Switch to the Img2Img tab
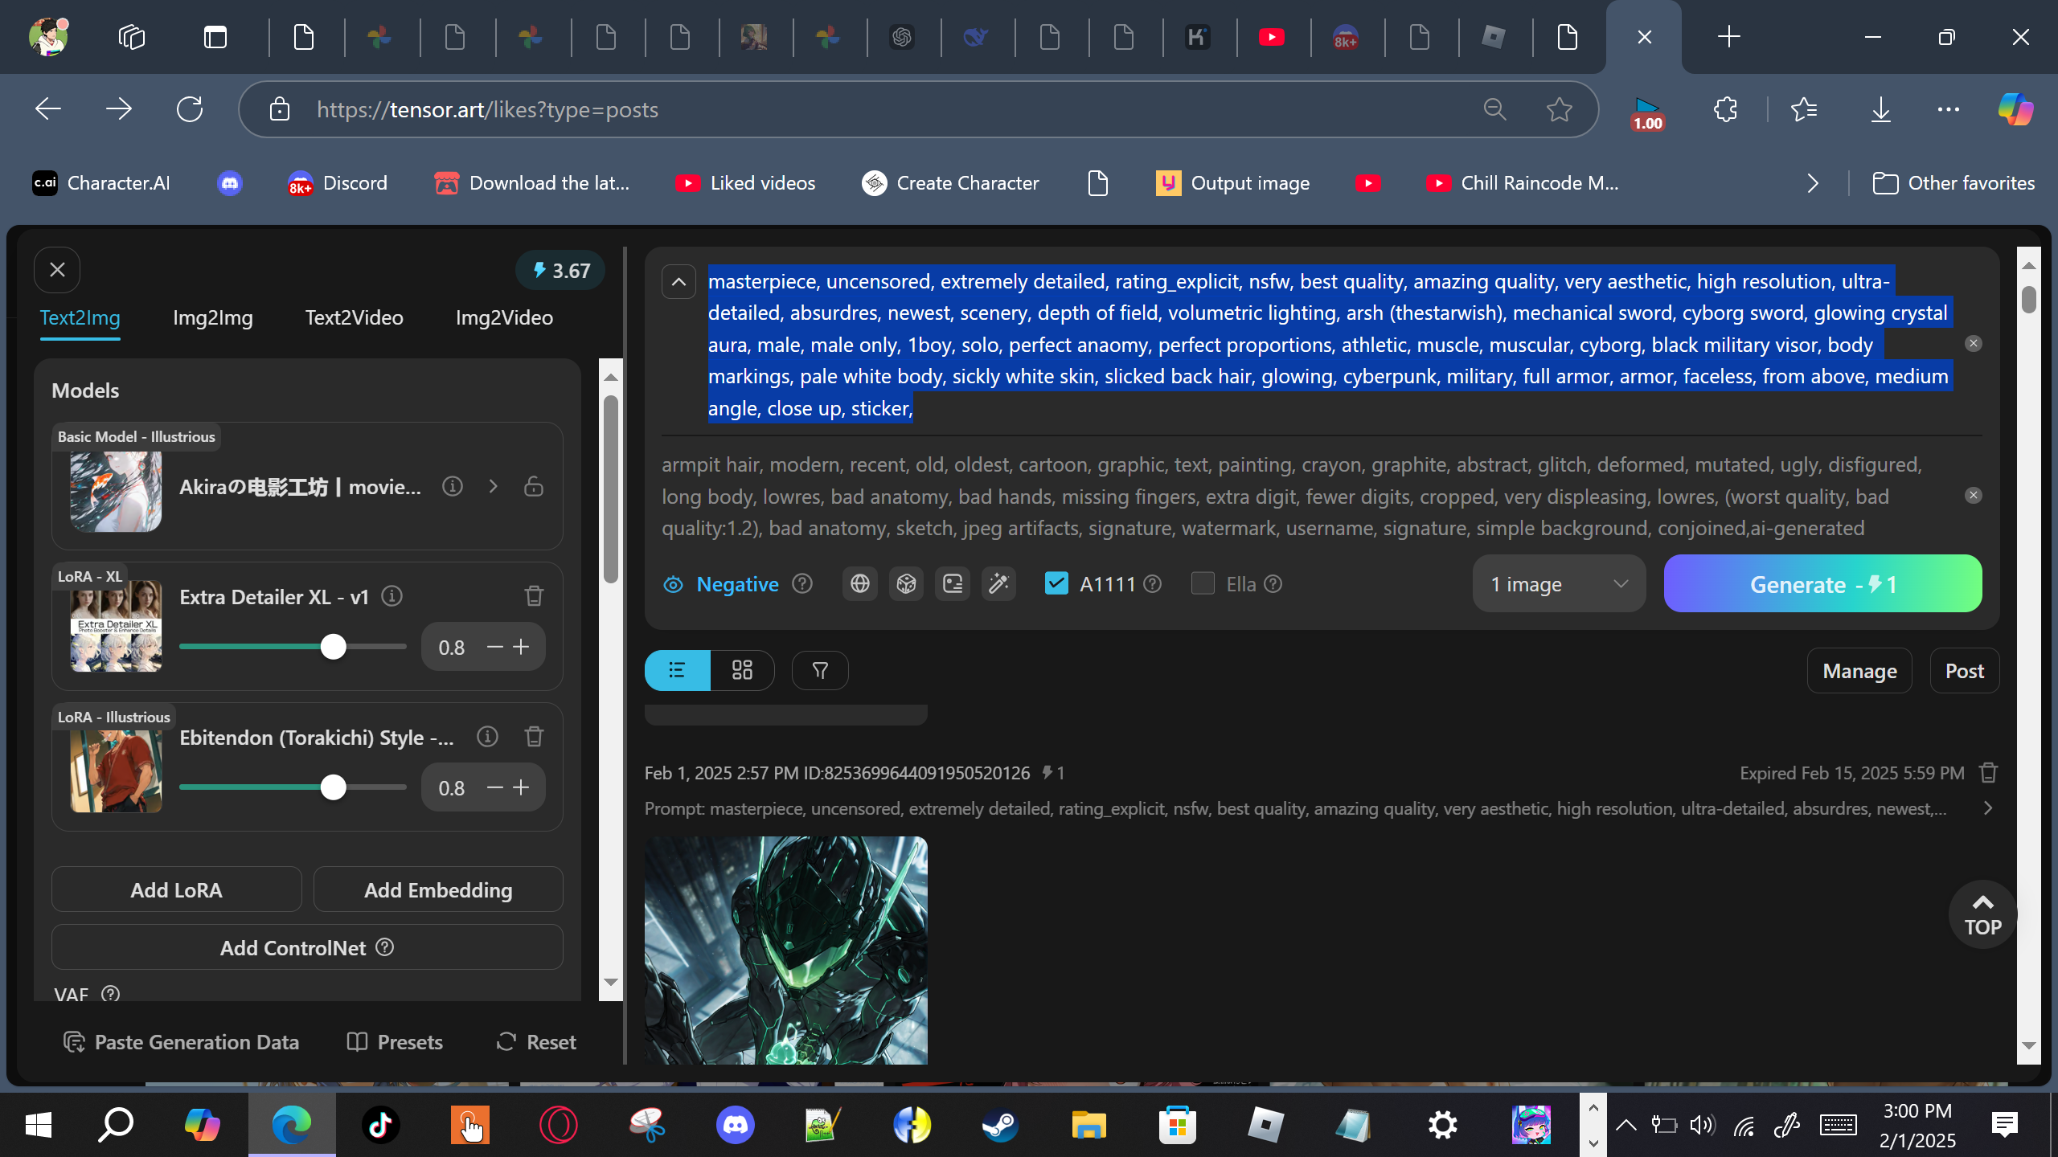Image resolution: width=2058 pixels, height=1157 pixels. [x=212, y=317]
